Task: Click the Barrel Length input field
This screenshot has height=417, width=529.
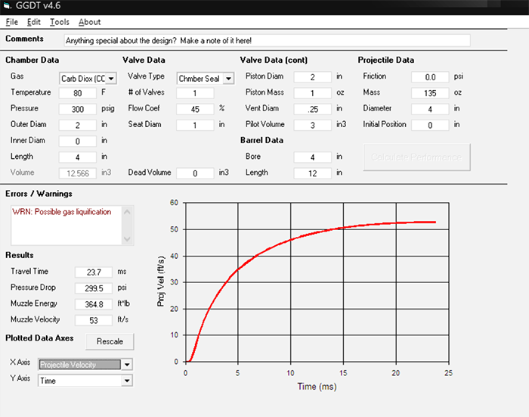Action: (311, 173)
